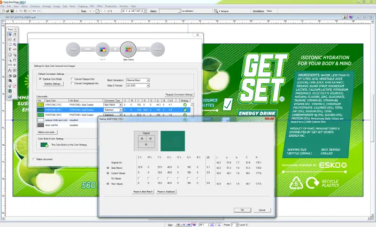Click the New document icon in toolbar

[x=3, y=11]
